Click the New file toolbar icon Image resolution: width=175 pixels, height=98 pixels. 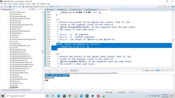[2, 7]
